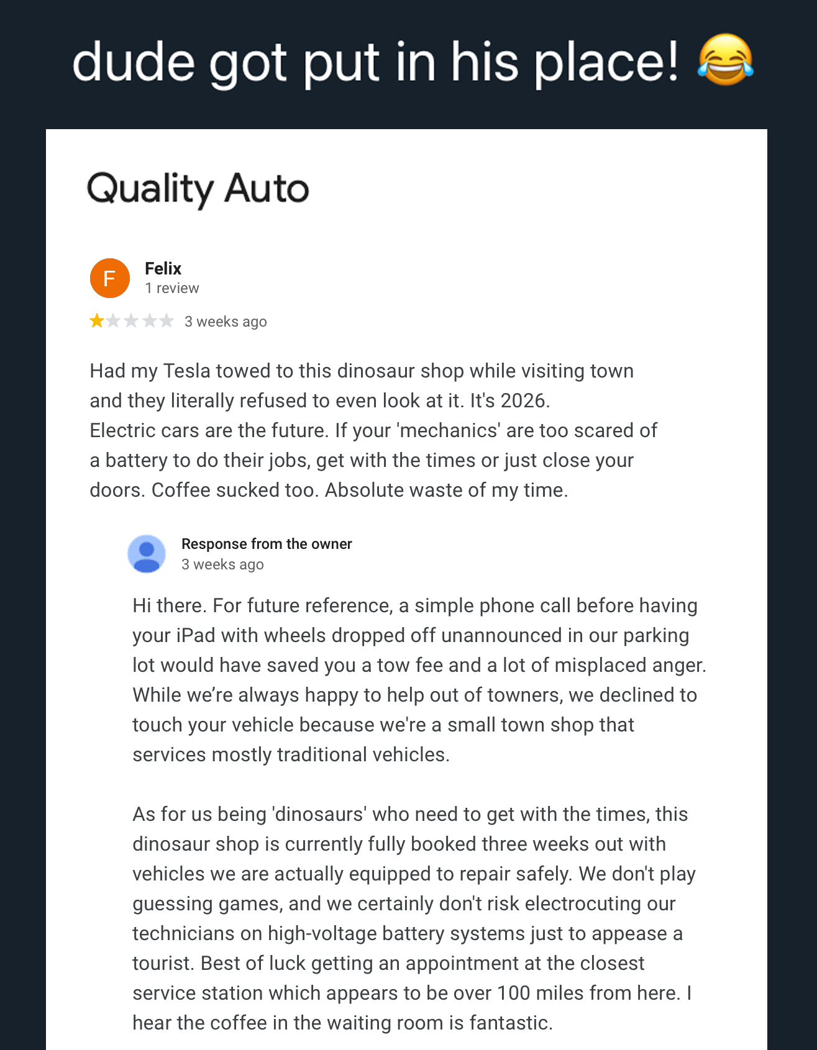Click review line "doors. Coffee sucked too"
This screenshot has height=1050, width=817.
(x=329, y=490)
